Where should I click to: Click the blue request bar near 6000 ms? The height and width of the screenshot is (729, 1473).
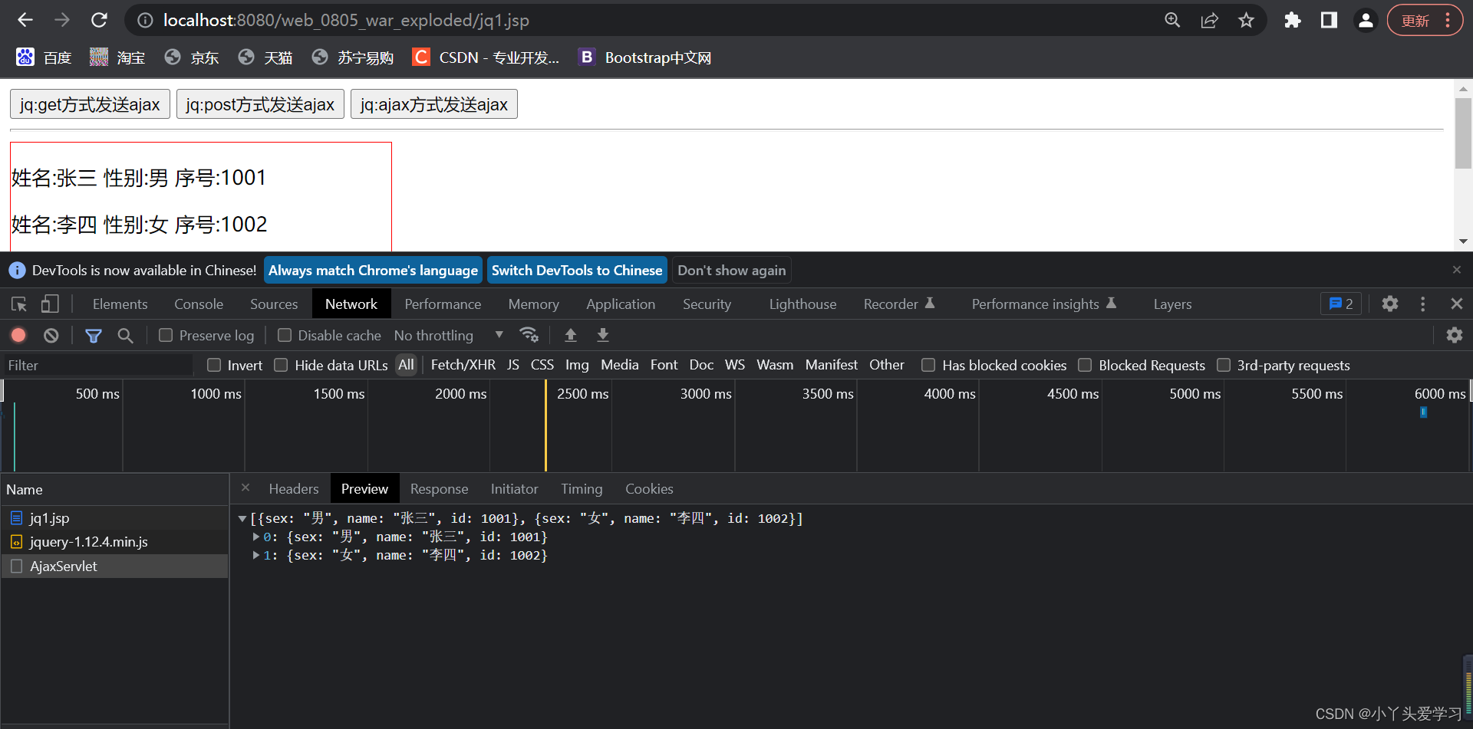click(1423, 412)
